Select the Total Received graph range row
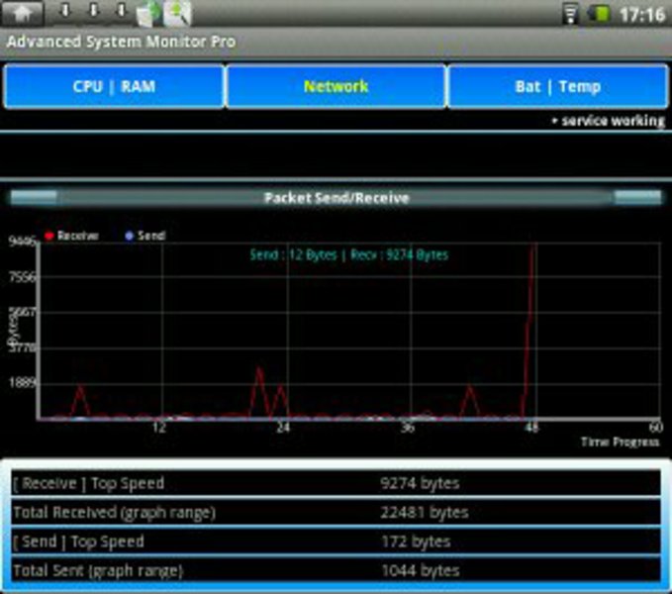672x594 pixels. (x=336, y=513)
